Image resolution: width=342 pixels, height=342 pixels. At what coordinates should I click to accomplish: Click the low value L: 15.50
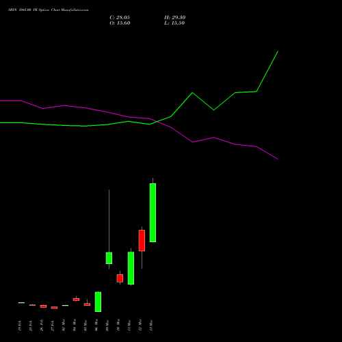pyautogui.click(x=174, y=23)
